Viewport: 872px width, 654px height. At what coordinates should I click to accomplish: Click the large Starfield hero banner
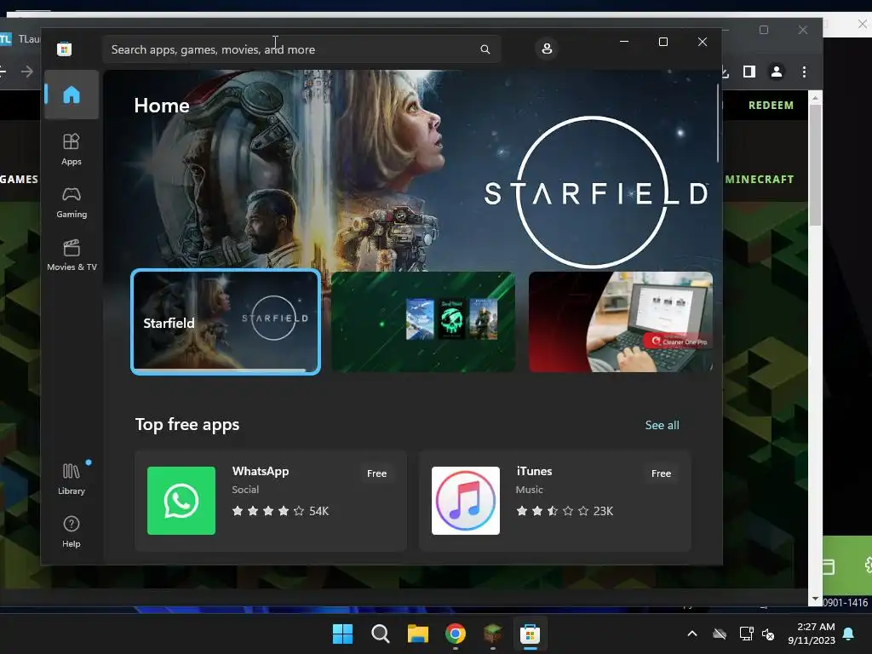coord(412,169)
